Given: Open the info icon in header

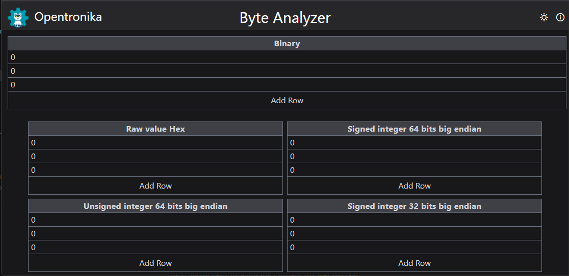Looking at the screenshot, I should 560,17.
